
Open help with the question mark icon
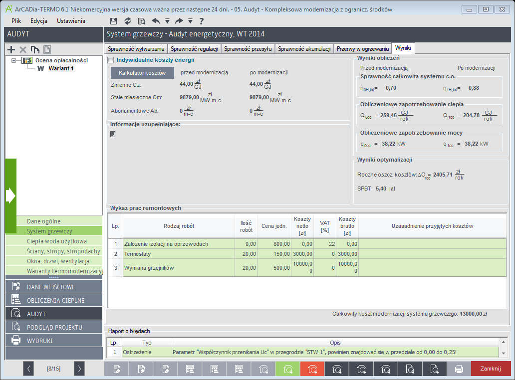point(201,21)
